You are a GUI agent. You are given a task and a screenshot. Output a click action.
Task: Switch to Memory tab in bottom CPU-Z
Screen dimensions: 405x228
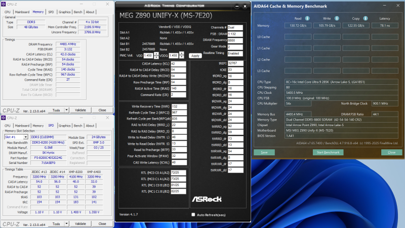point(38,126)
